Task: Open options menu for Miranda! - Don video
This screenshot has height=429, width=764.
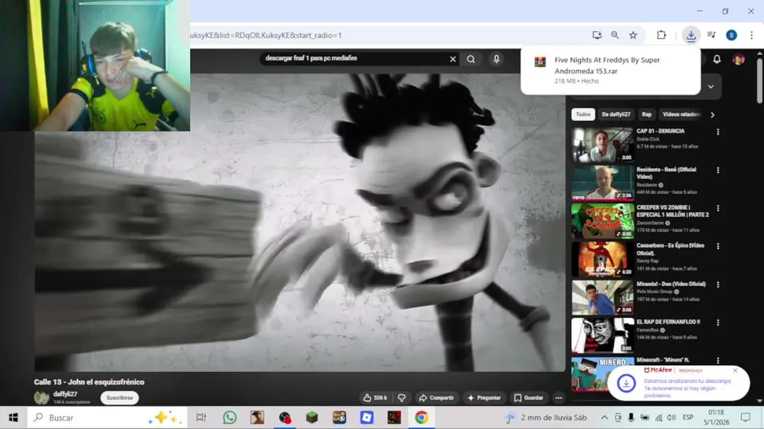Action: pyautogui.click(x=718, y=284)
